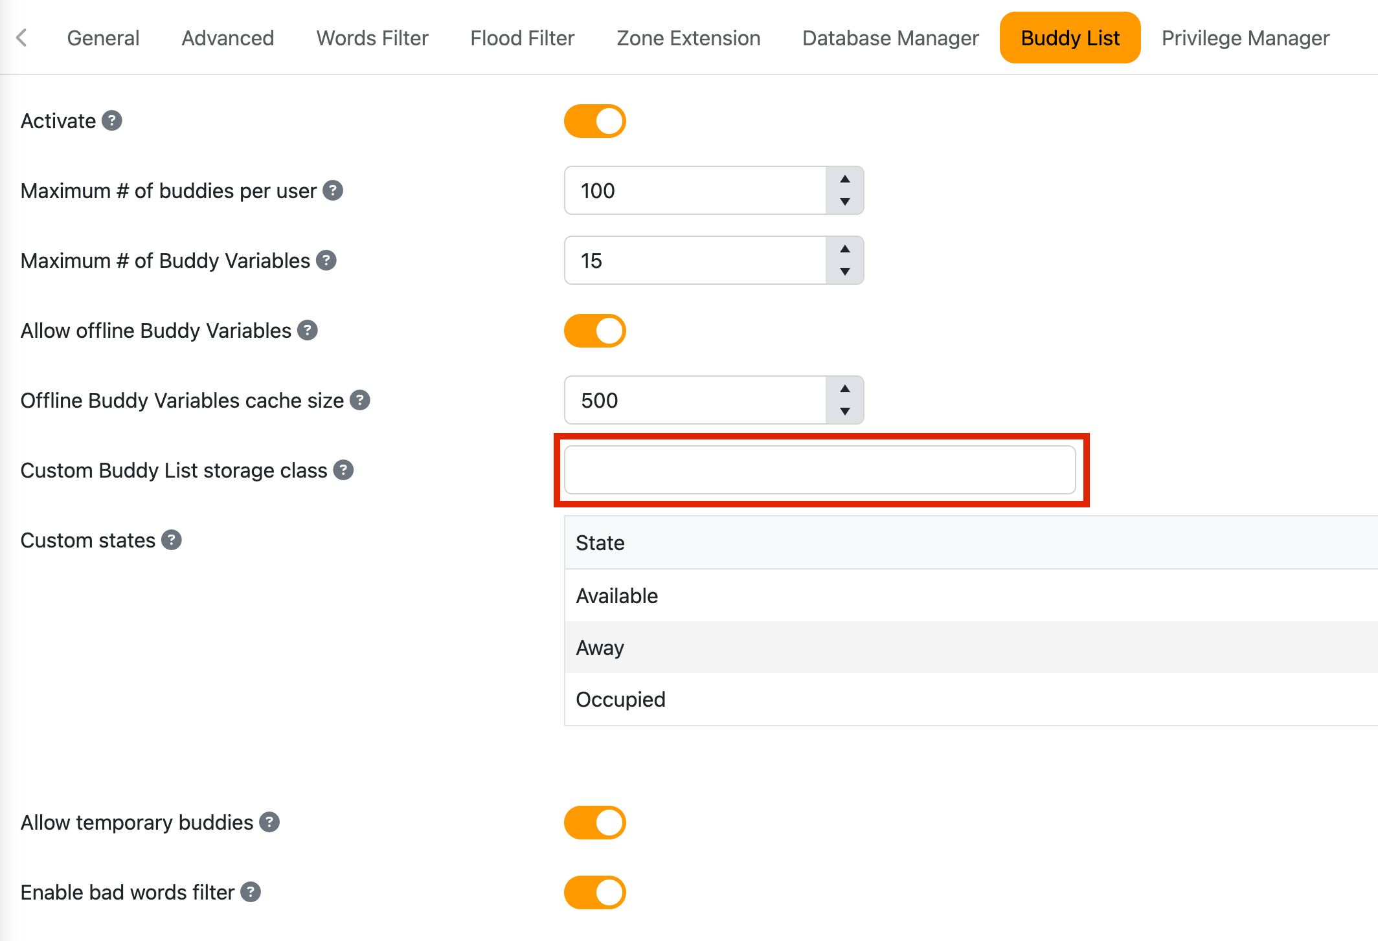This screenshot has width=1378, height=941.
Task: Switch to the Database Manager tab
Action: (x=890, y=38)
